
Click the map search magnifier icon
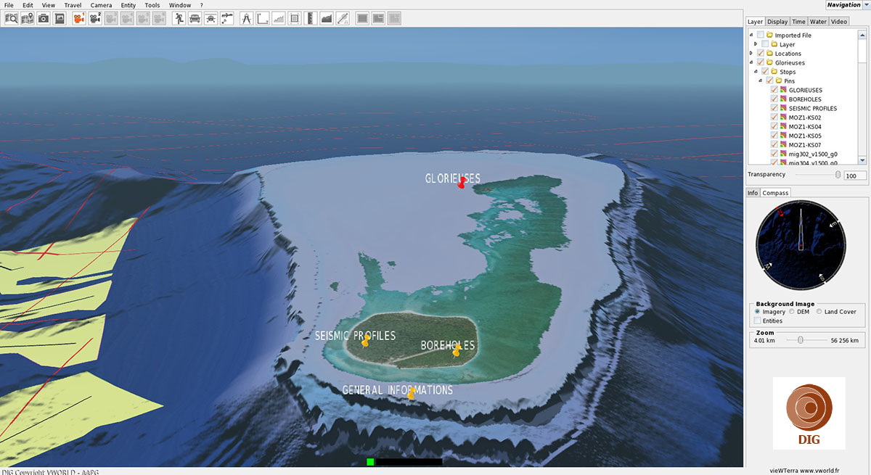tap(12, 18)
